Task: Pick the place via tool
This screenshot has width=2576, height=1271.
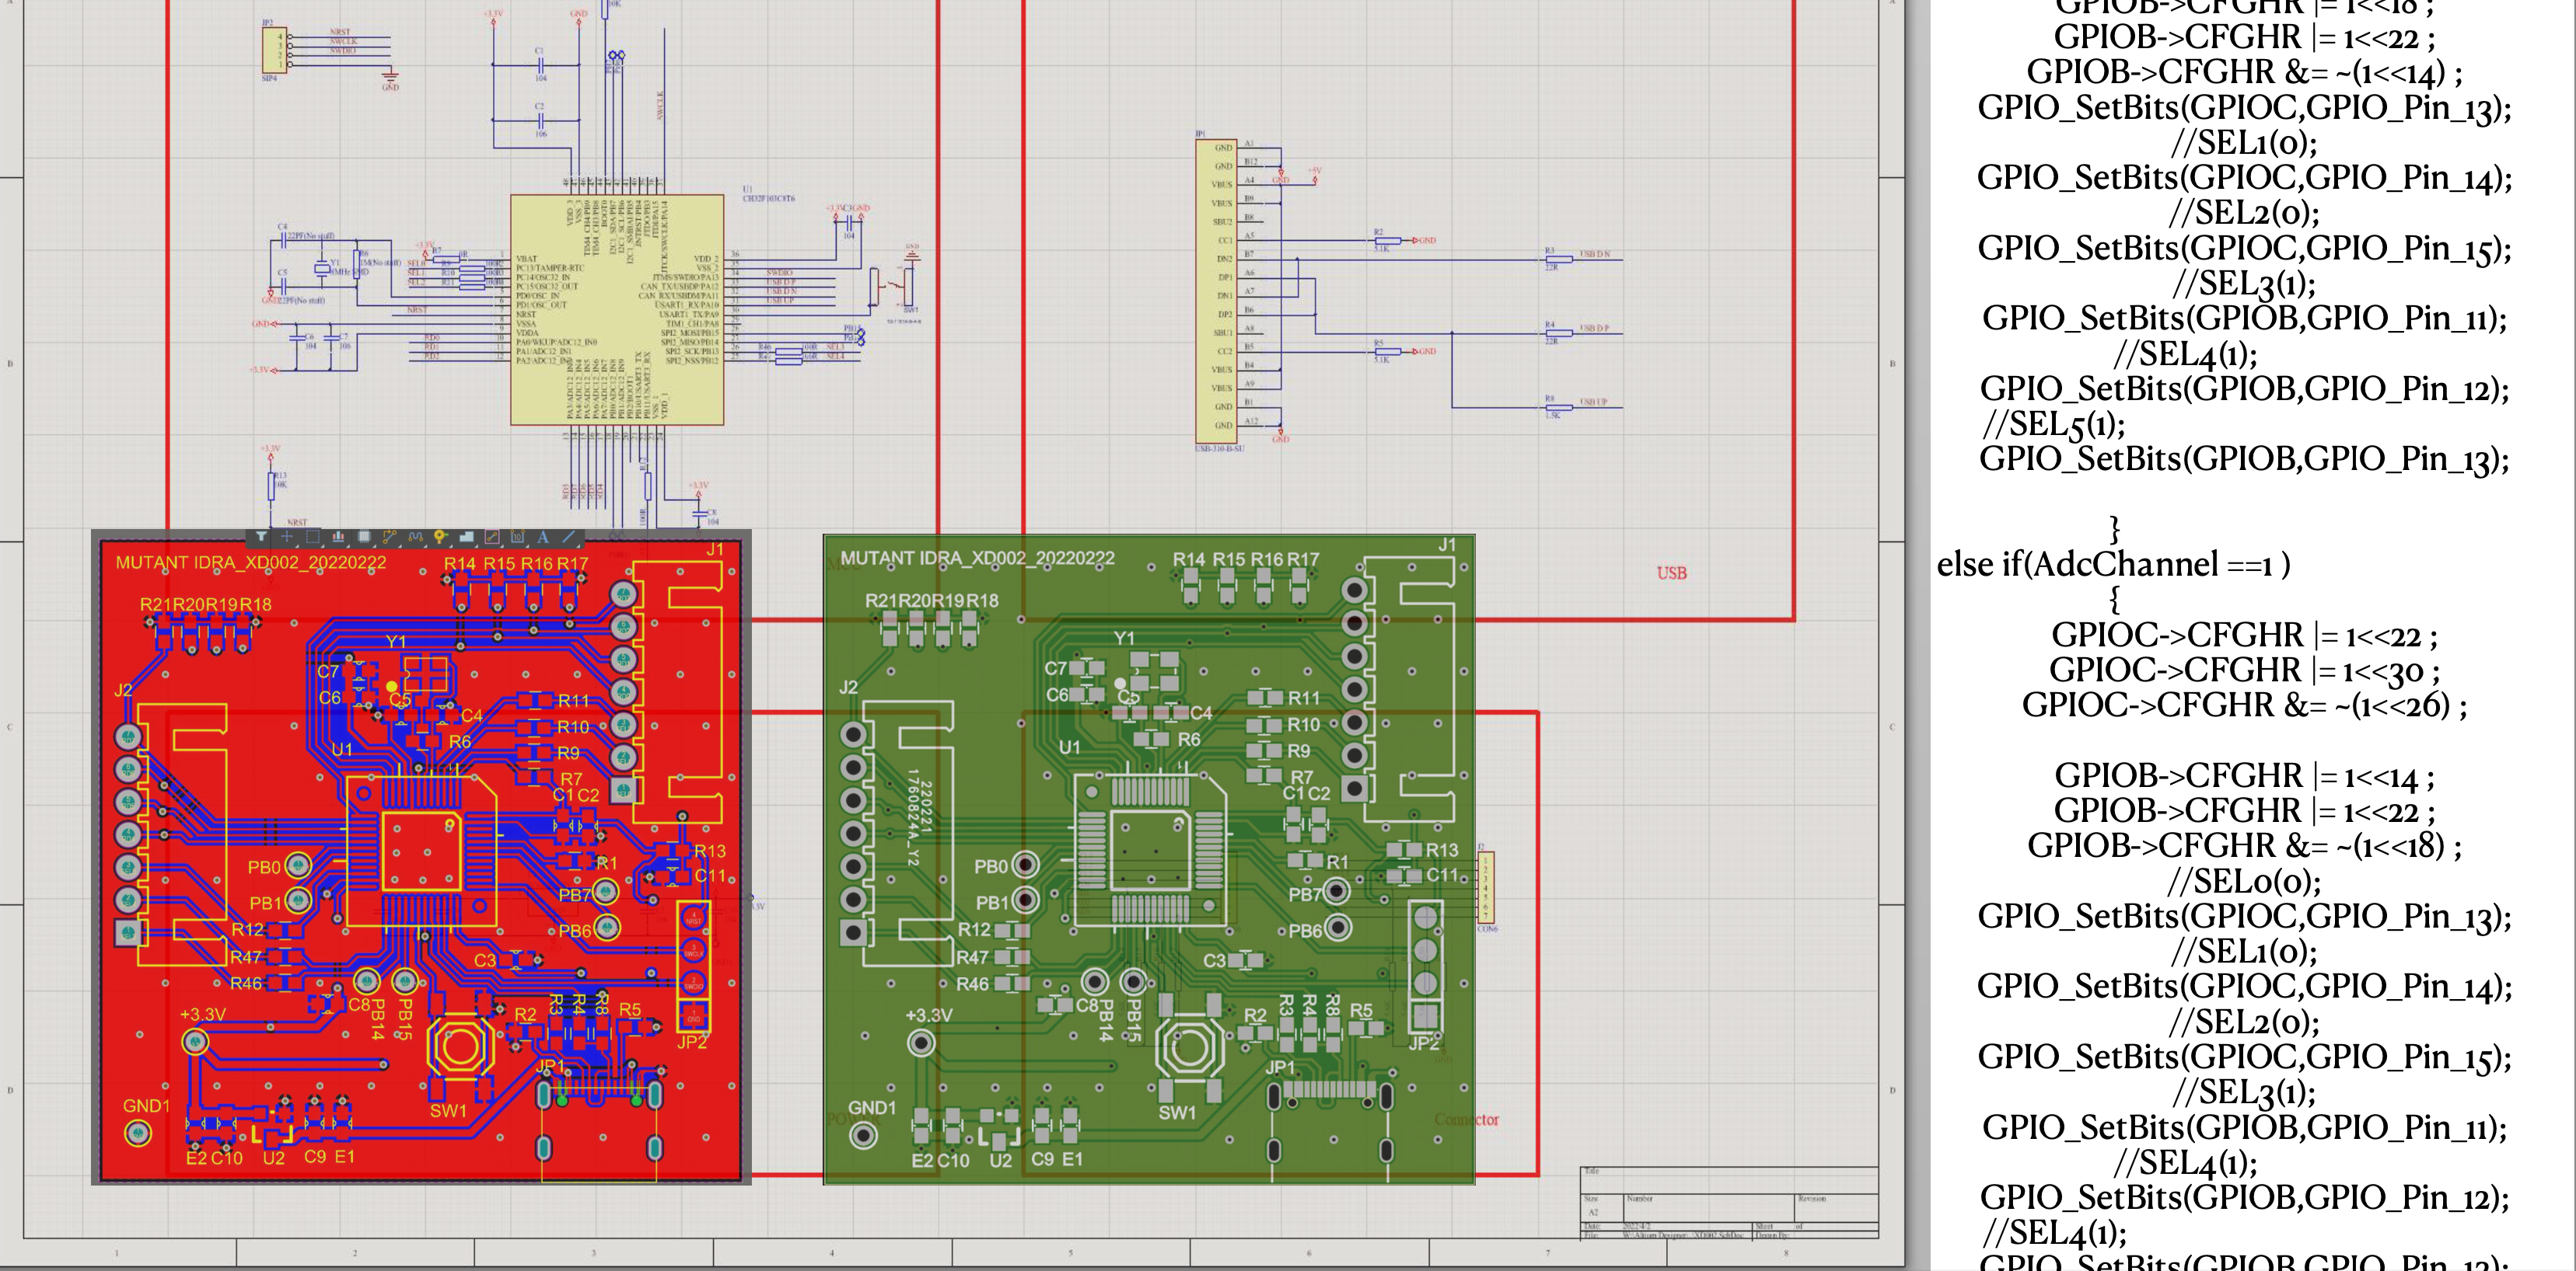Action: (441, 537)
